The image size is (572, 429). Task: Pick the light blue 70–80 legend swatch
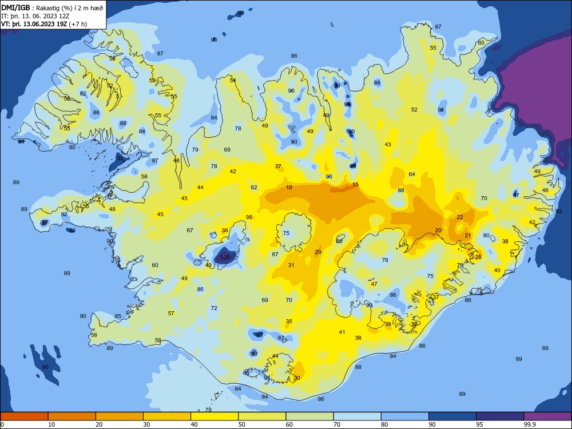coord(357,416)
